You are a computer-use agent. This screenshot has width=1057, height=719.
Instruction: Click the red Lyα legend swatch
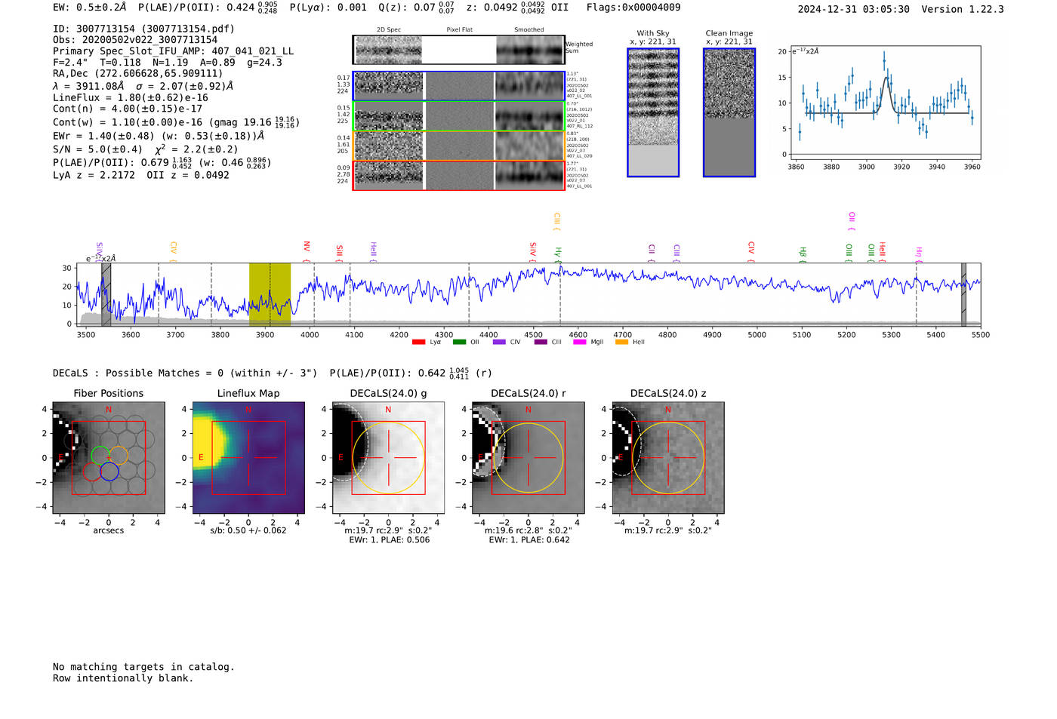(x=419, y=343)
